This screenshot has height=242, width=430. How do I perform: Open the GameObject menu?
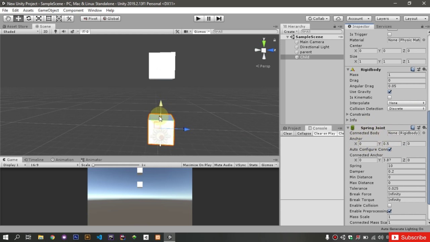(48, 10)
